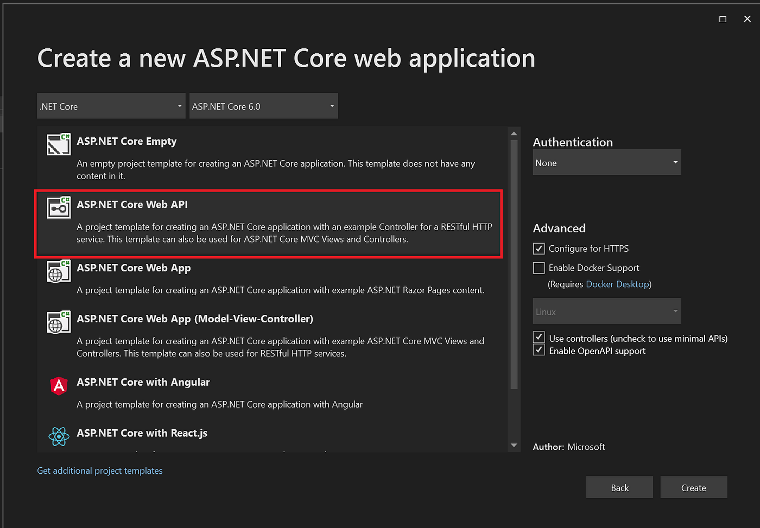760x528 pixels.
Task: Open the disabled Linux OS dropdown
Action: [x=607, y=311]
